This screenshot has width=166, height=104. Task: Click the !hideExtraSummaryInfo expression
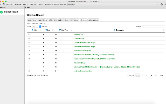coord(82,51)
